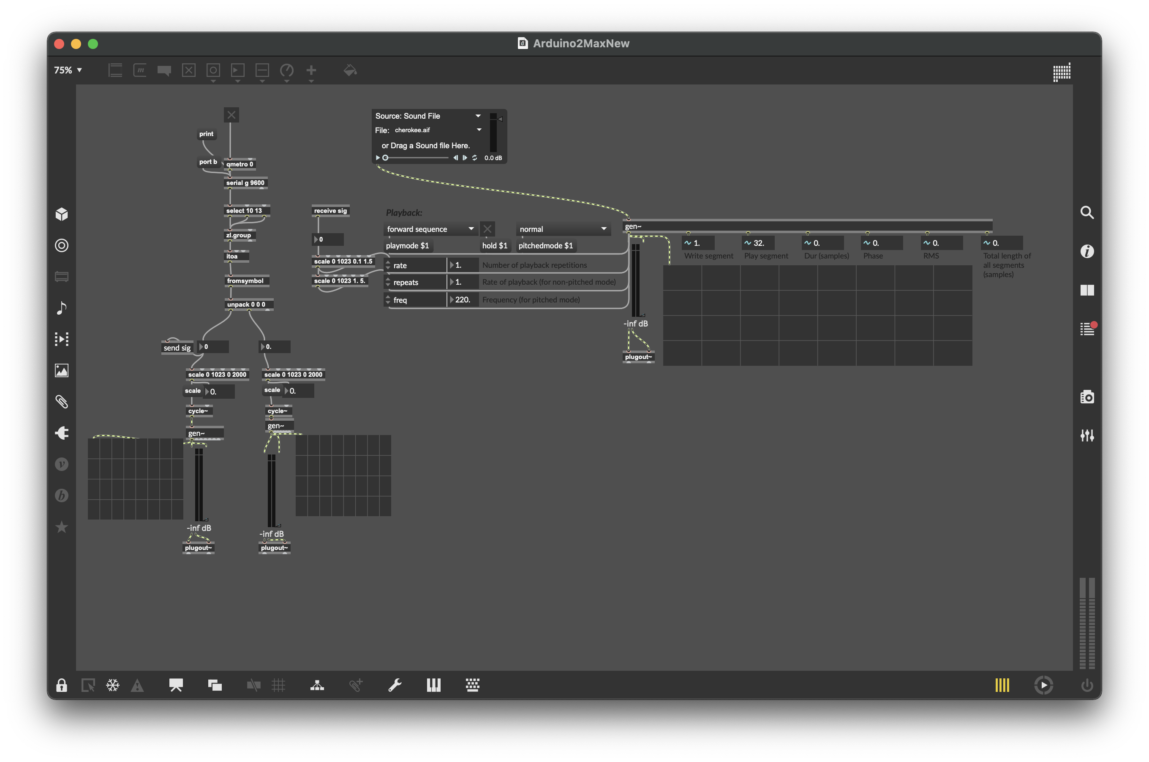The width and height of the screenshot is (1149, 762).
Task: Open the Source: Sound File dropdown
Action: tap(428, 116)
